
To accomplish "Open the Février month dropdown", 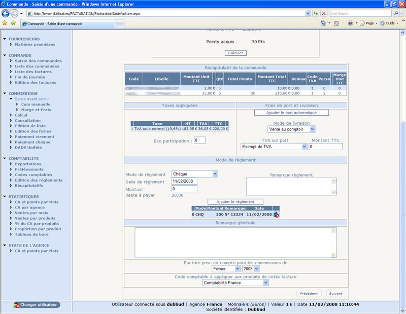I will coord(237,268).
